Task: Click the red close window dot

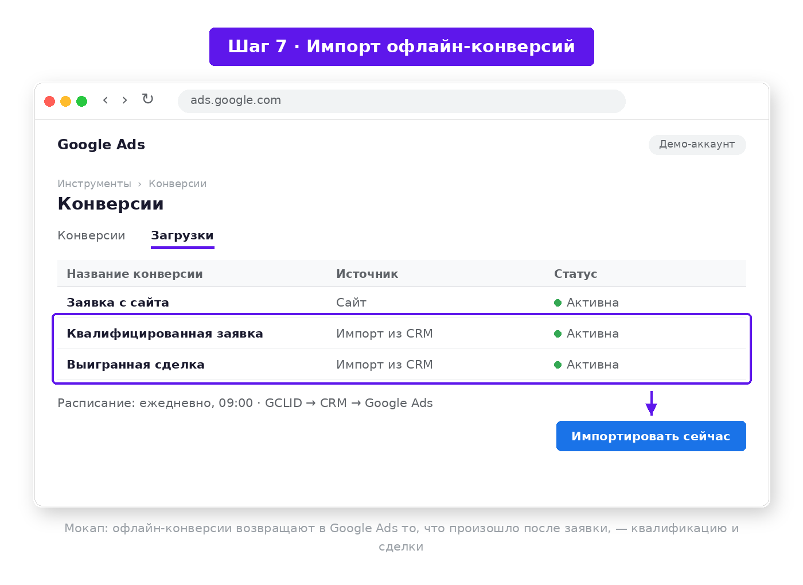Action: pos(50,101)
